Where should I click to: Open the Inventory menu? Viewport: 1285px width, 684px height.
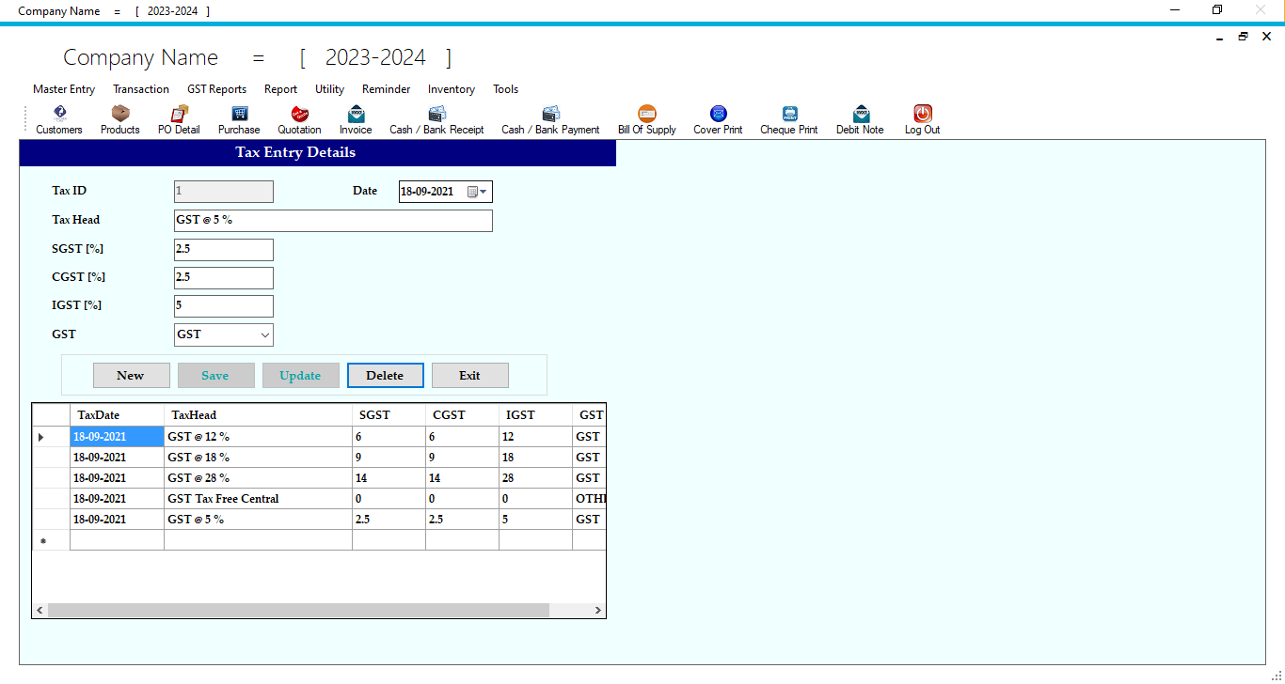pyautogui.click(x=452, y=89)
